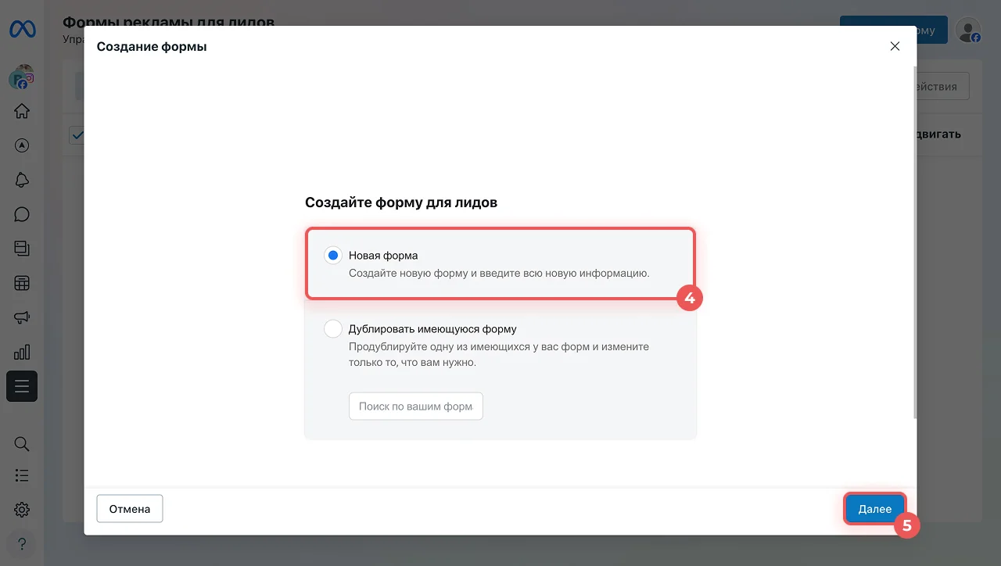Screen dimensions: 1001x566
Task: Open the Inbox chat bubble icon
Action: pyautogui.click(x=22, y=214)
